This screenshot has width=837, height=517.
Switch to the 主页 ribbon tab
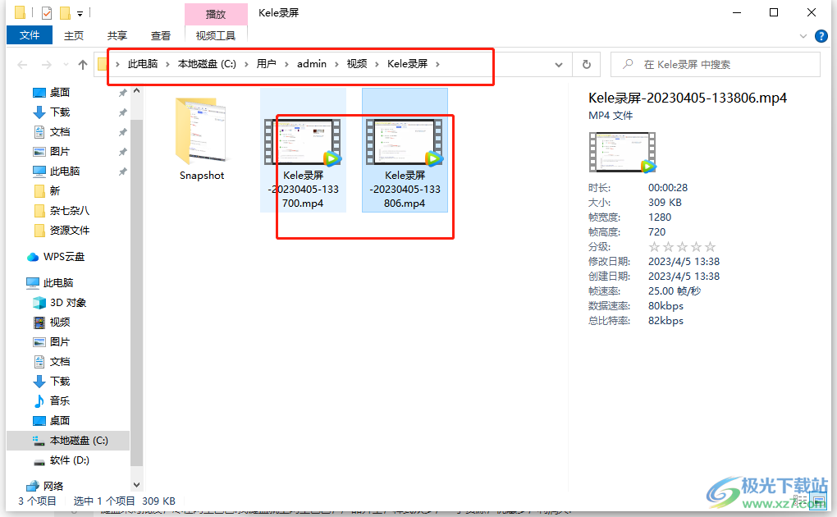point(74,36)
